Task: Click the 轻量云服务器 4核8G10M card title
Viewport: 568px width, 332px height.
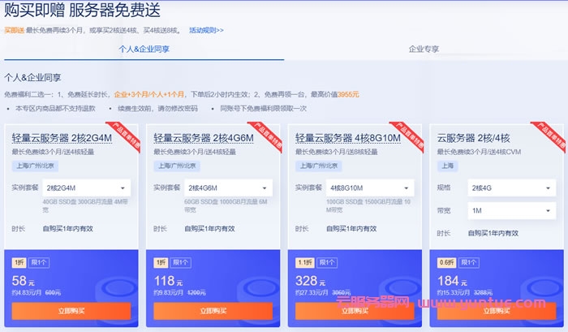Action: click(346, 137)
